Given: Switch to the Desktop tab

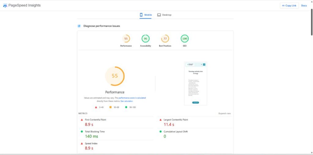Looking at the screenshot, I should [x=164, y=15].
